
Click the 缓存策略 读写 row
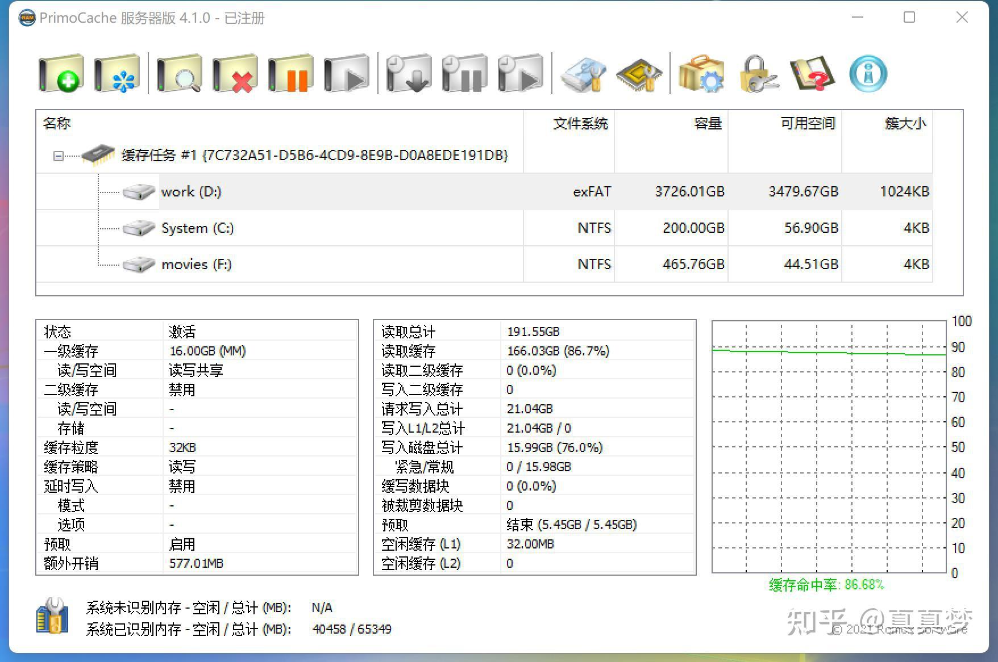[197, 467]
